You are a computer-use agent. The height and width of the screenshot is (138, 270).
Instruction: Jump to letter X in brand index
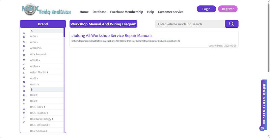tap(24, 113)
